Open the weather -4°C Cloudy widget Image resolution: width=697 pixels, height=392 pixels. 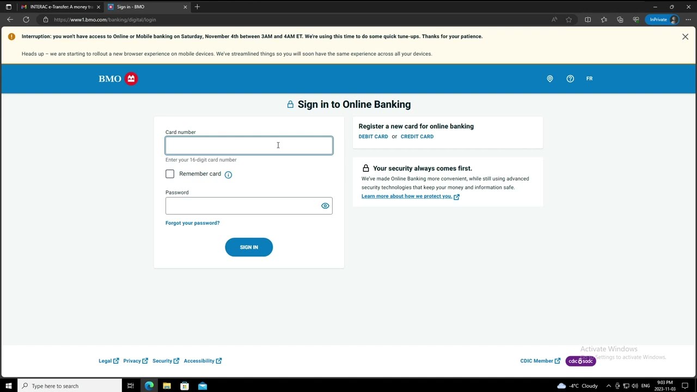point(577,386)
